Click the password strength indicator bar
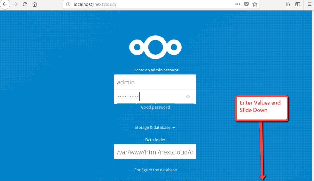Image resolution: width=314 pixels, height=181 pixels. click(155, 104)
